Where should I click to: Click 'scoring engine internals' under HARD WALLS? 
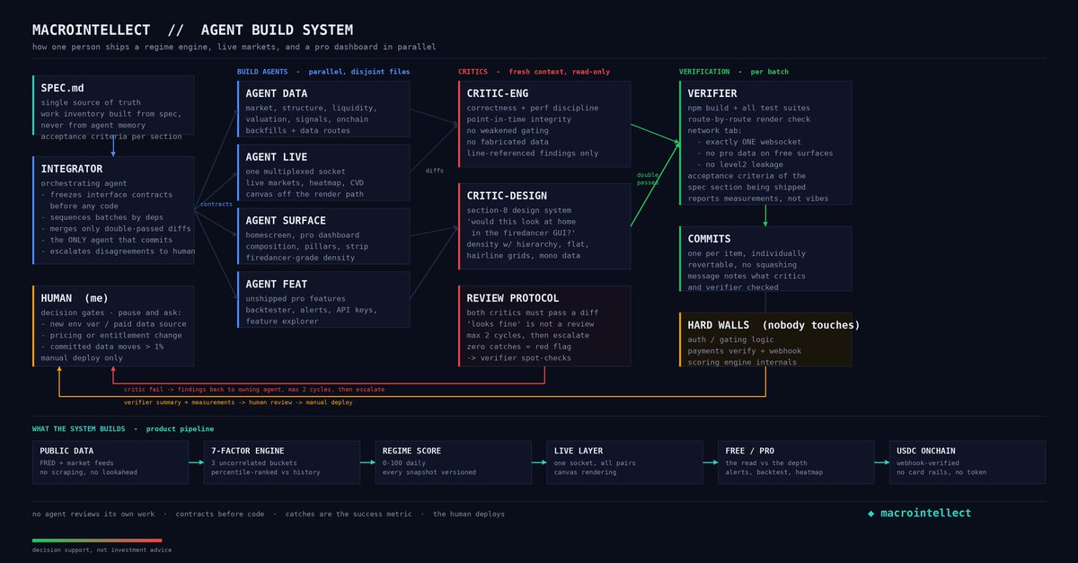tap(743, 362)
